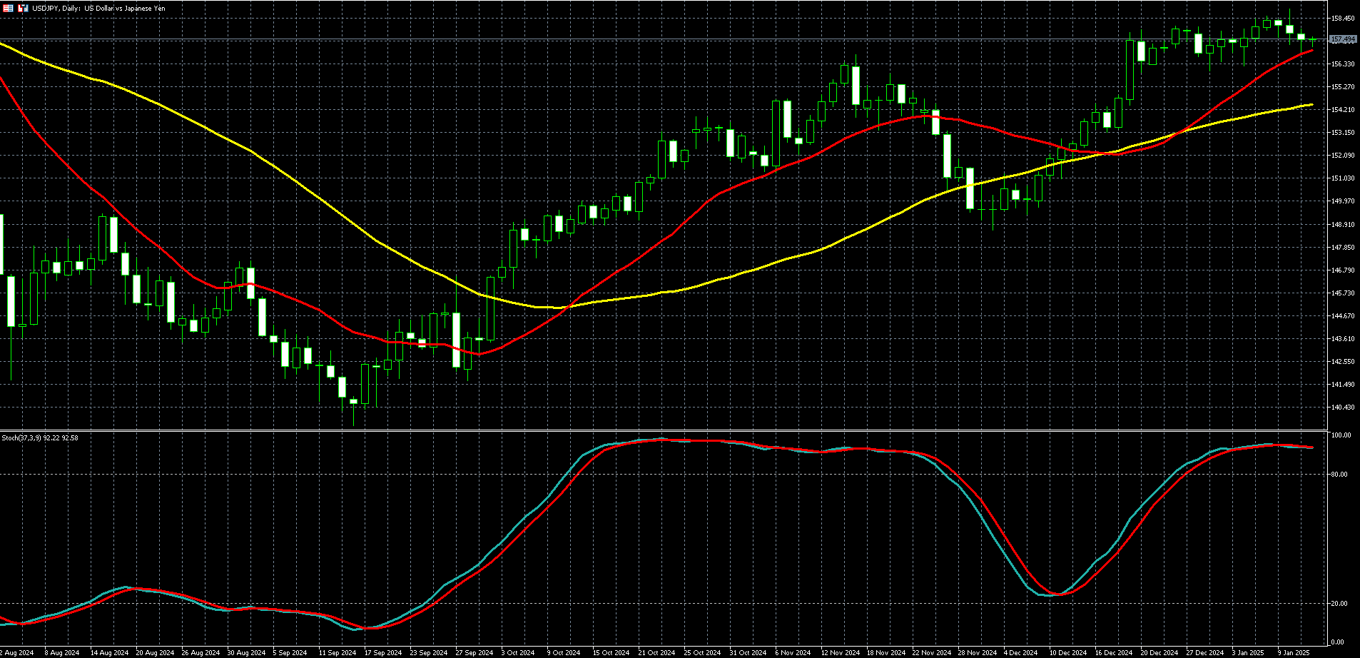The image size is (1360, 658).
Task: Click the 80.00 stochastic level label
Action: (1341, 475)
